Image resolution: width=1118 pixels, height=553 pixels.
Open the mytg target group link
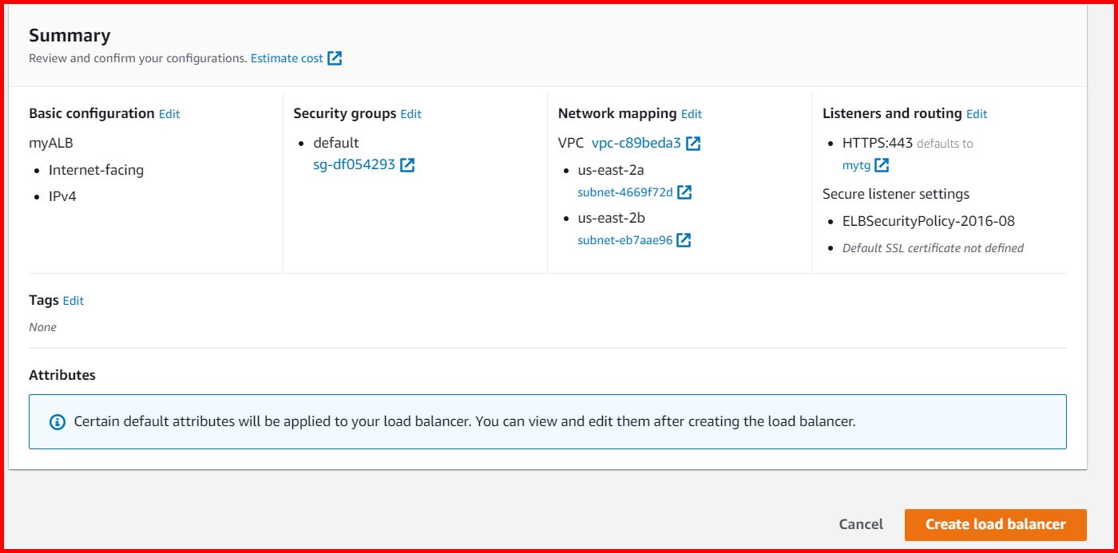(855, 165)
